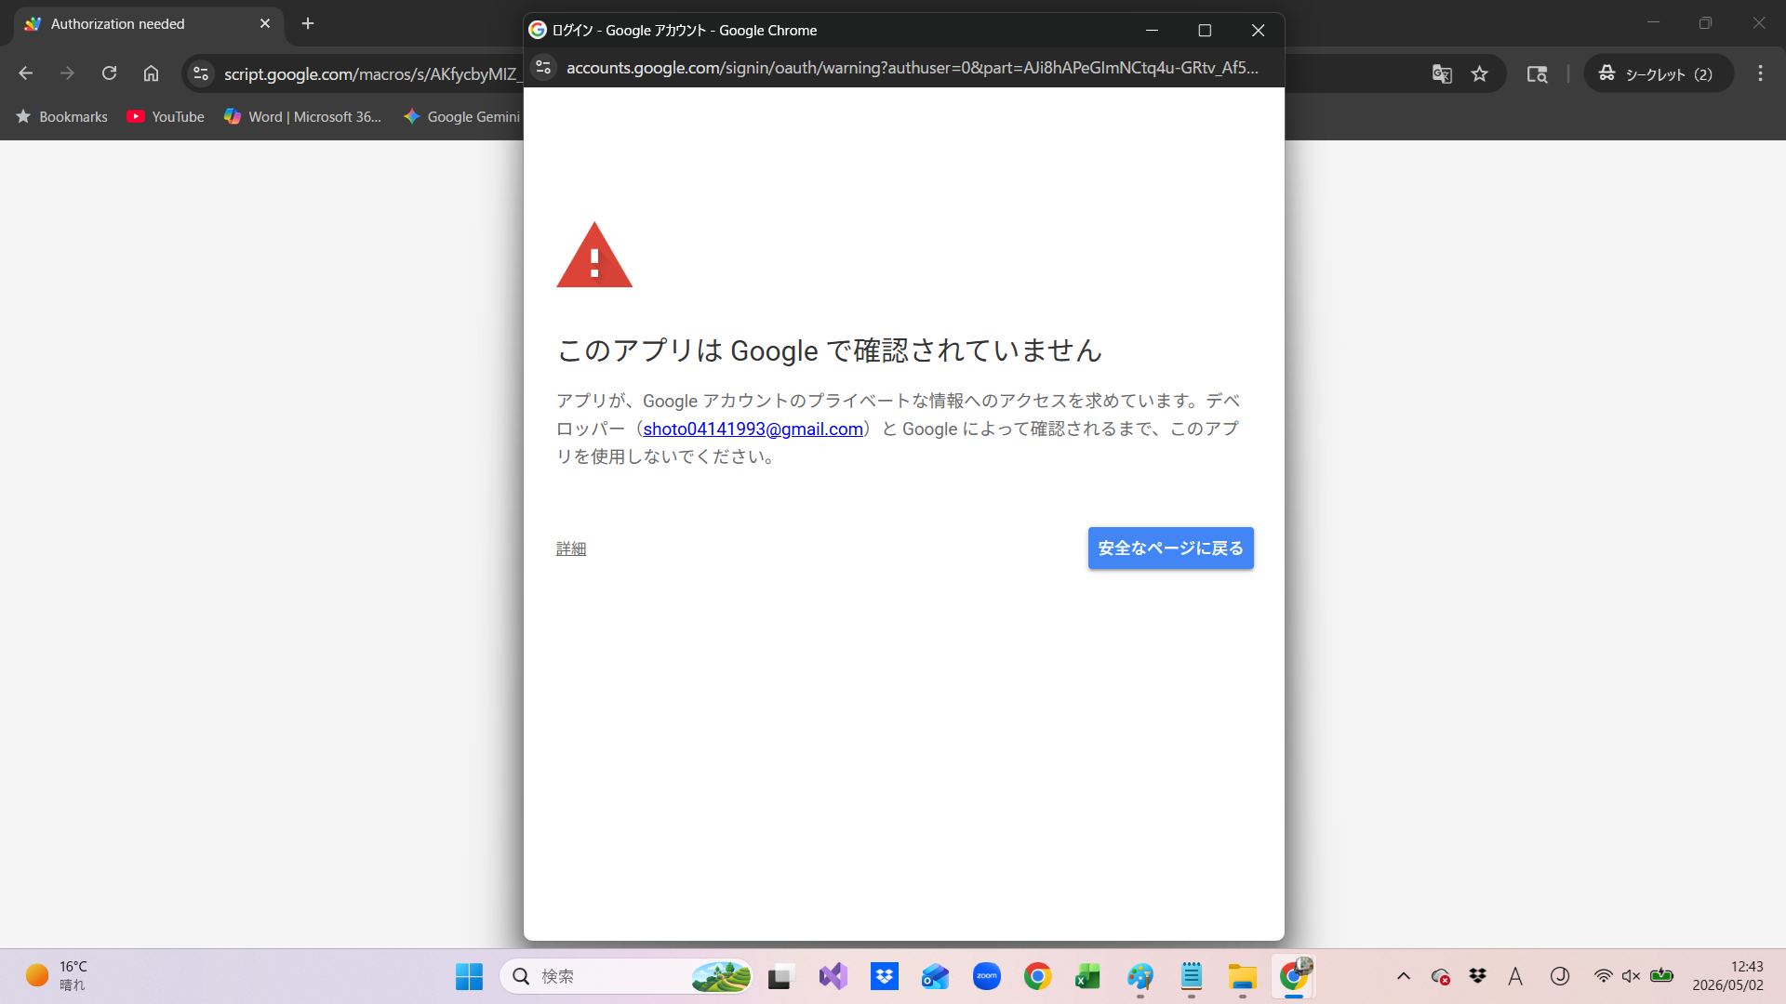This screenshot has height=1004, width=1786.
Task: Open the YouTube bookmark
Action: click(166, 116)
